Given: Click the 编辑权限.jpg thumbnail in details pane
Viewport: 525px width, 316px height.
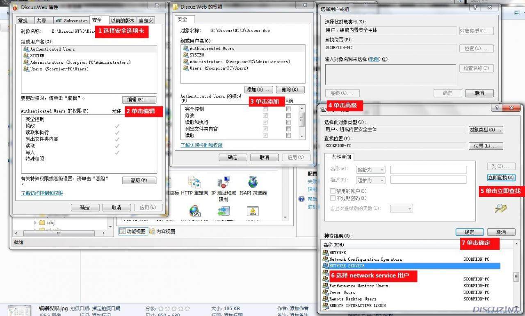Looking at the screenshot, I should point(19,310).
